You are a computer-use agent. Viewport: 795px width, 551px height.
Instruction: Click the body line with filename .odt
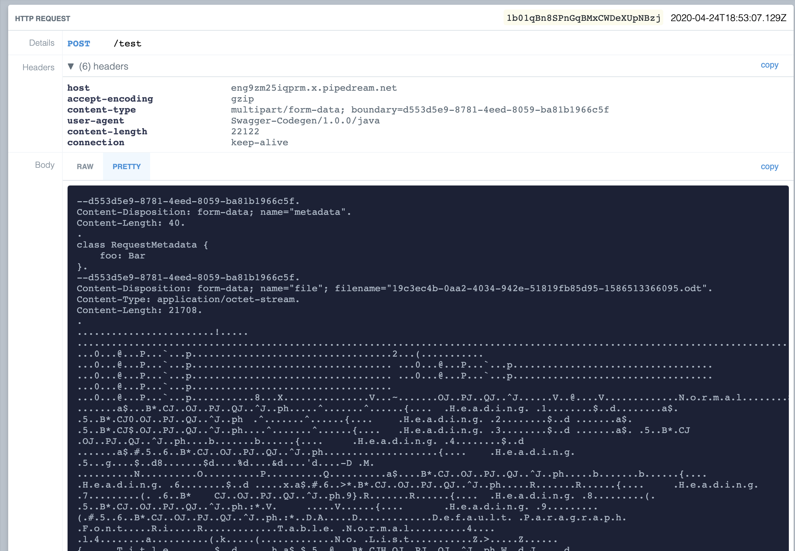click(394, 288)
